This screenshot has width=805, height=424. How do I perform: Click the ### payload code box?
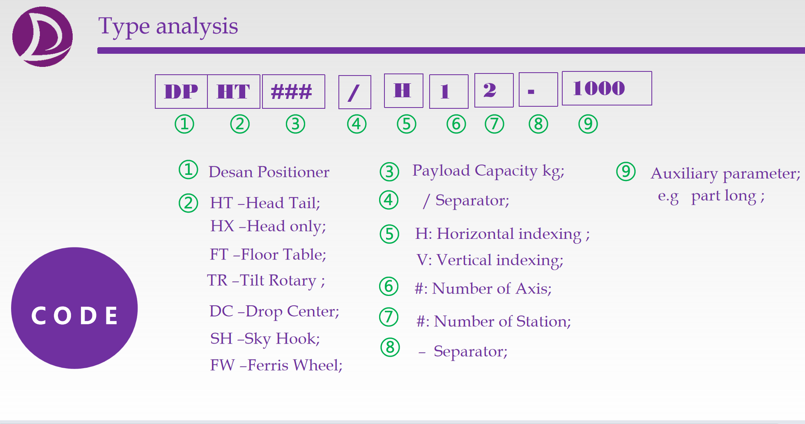[293, 92]
